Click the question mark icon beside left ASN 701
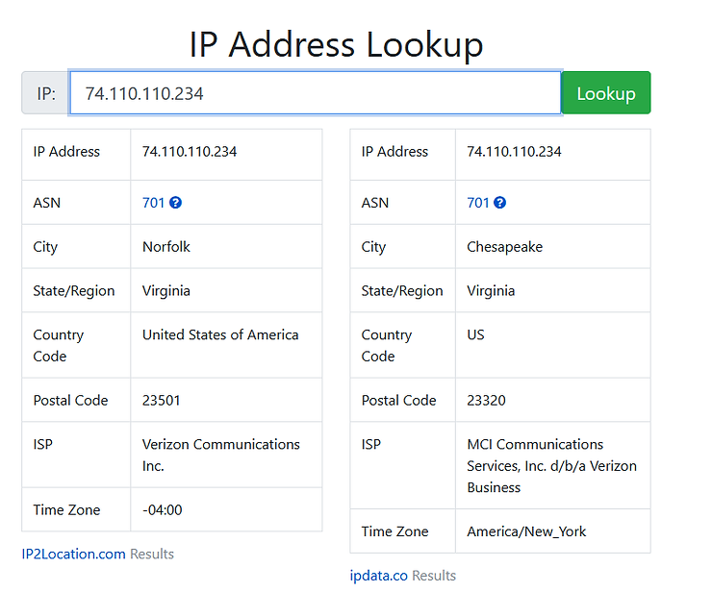Image resolution: width=712 pixels, height=592 pixels. click(x=176, y=203)
